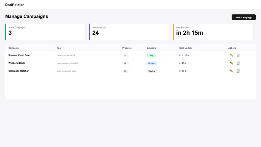Screen dimensions: 261x147
Task: Click the Products column header
Action: pyautogui.click(x=127, y=48)
